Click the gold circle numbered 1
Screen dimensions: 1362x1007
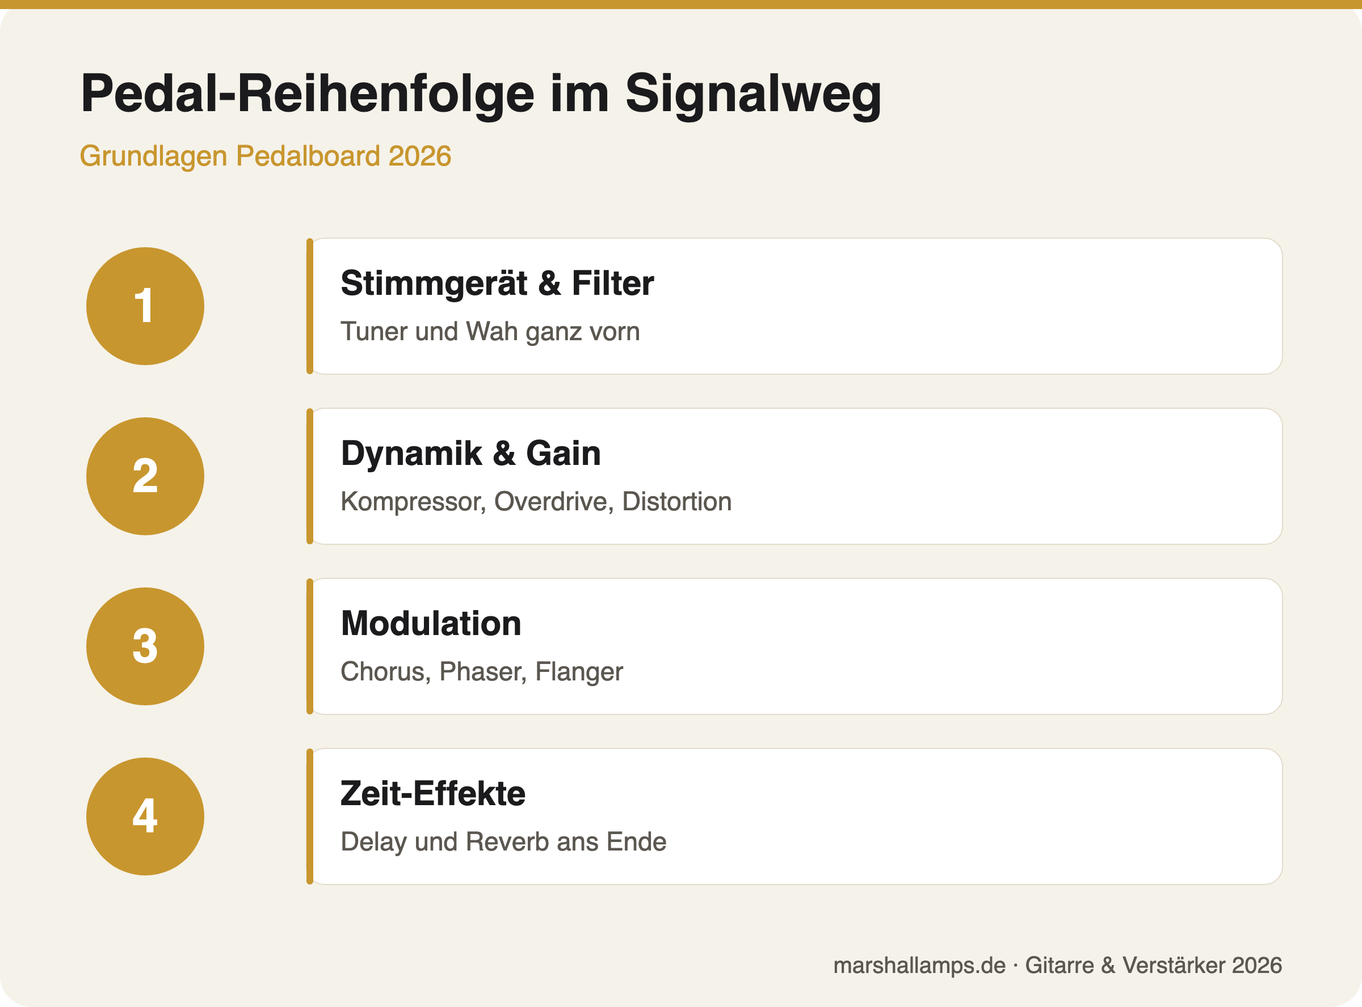(145, 306)
